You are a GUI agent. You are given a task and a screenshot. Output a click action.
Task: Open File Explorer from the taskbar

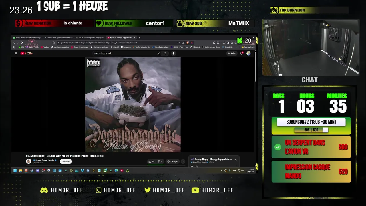tap(21, 171)
